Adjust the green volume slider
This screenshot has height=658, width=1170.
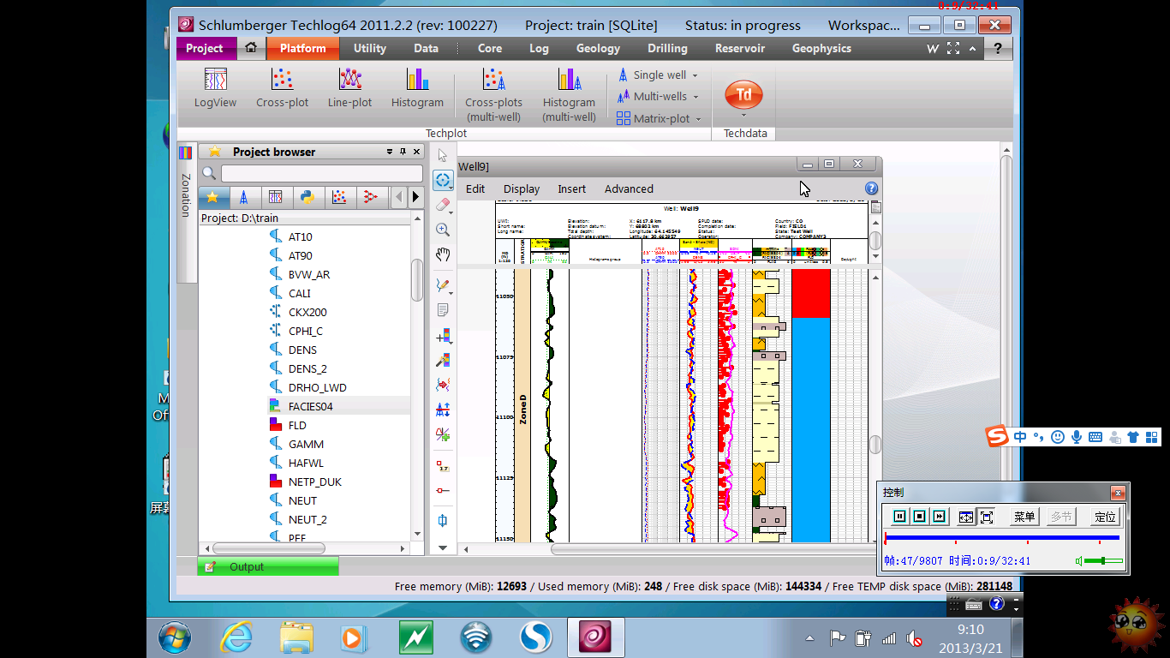click(1102, 561)
